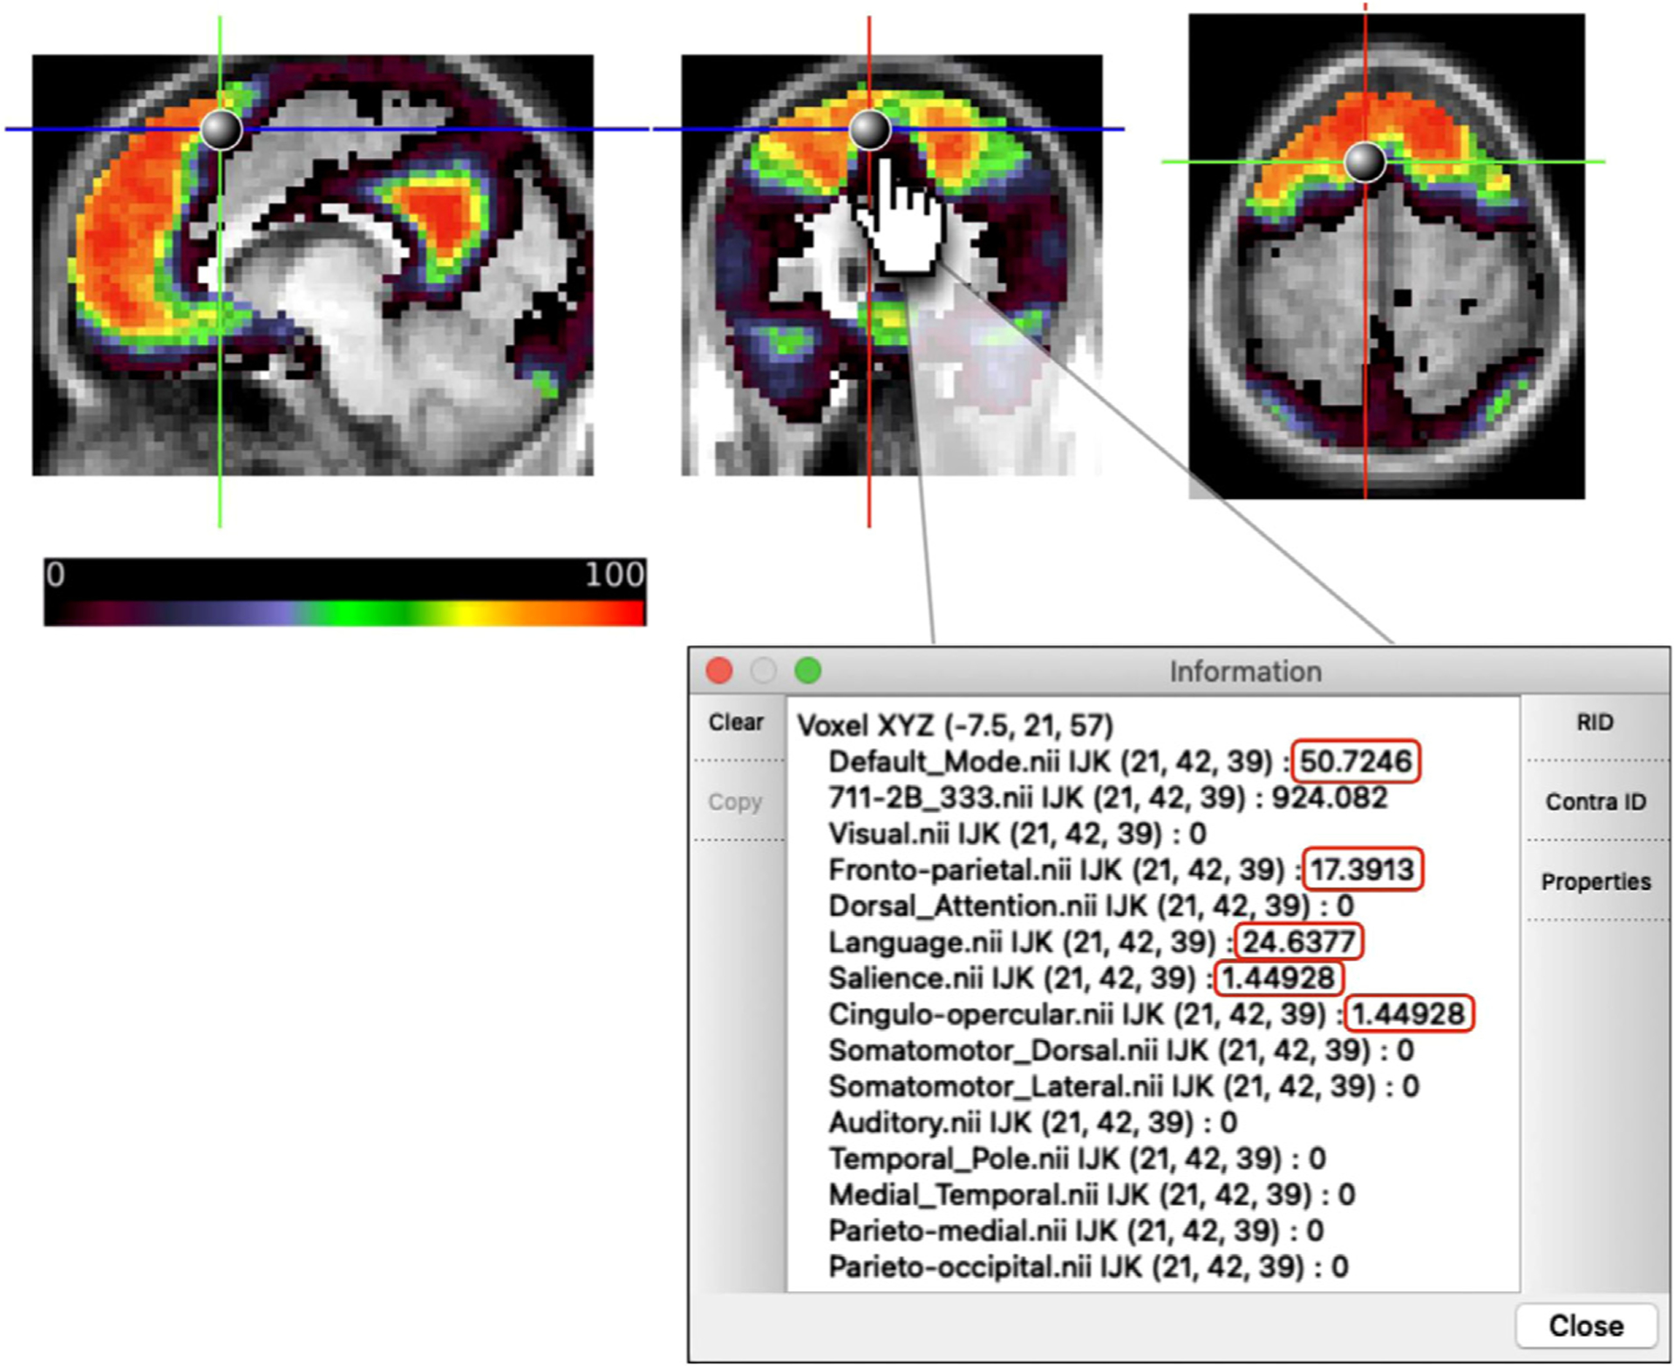Viewport: 1674px width, 1366px height.
Task: Click the coronal brain slice image
Action: pos(892,265)
